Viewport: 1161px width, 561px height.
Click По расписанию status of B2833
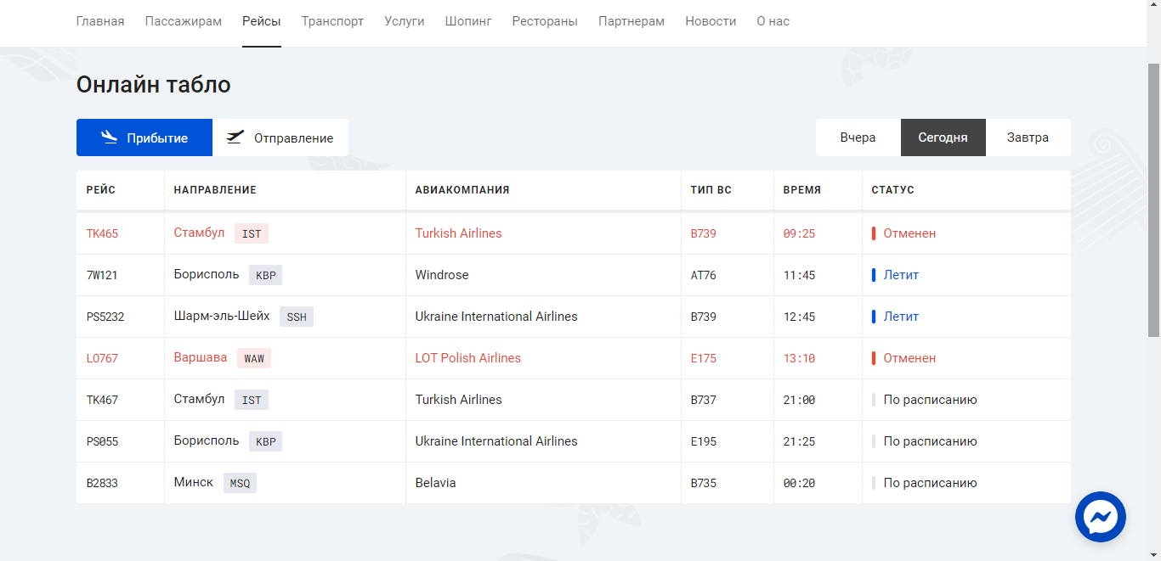931,483
